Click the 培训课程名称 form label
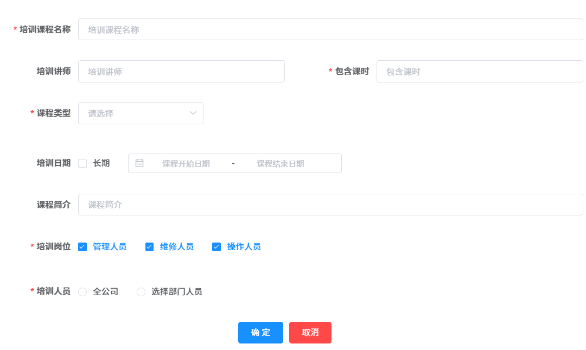Image resolution: width=586 pixels, height=350 pixels. click(45, 29)
